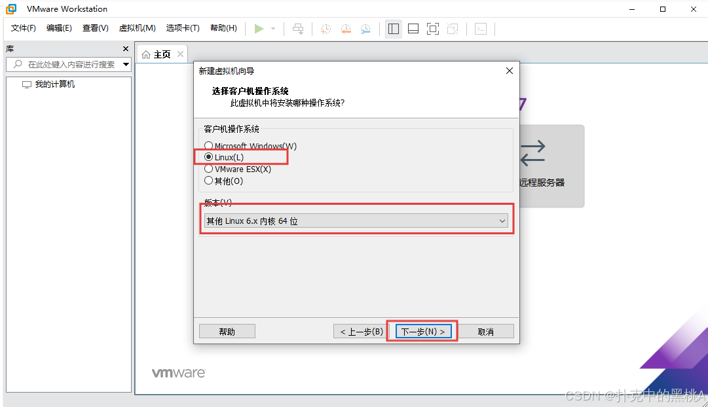Toggle thumbnail bar view icon
Screen dimensions: 708x407
pyautogui.click(x=413, y=29)
